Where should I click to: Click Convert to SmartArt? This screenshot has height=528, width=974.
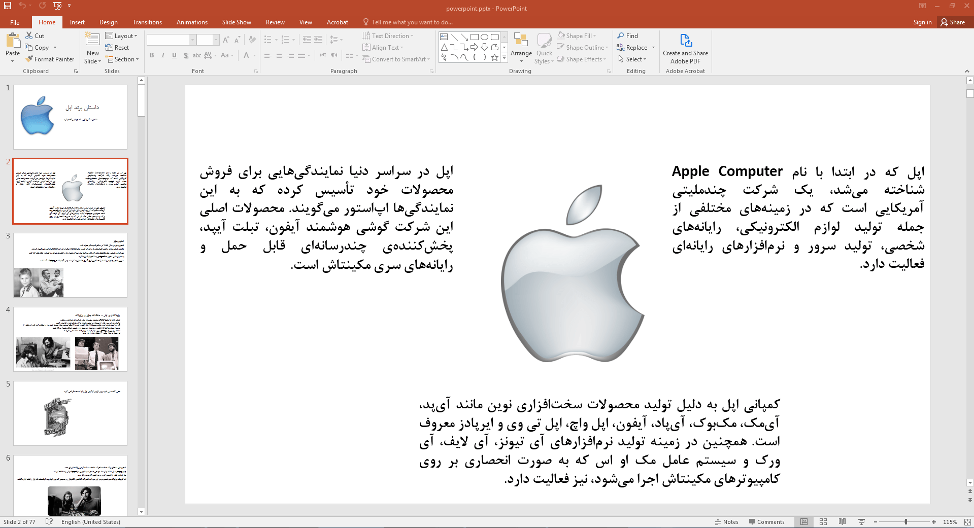point(396,59)
